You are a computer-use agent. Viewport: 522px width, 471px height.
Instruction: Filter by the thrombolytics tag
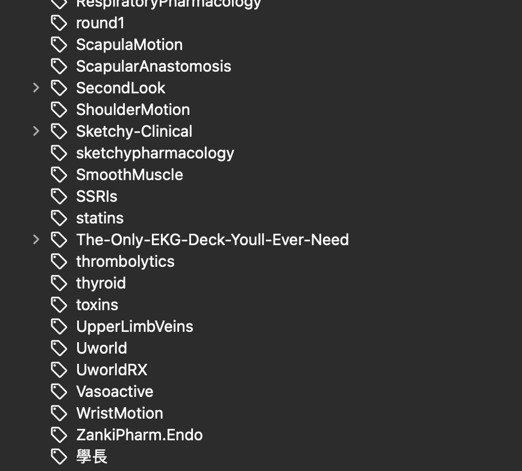(125, 261)
